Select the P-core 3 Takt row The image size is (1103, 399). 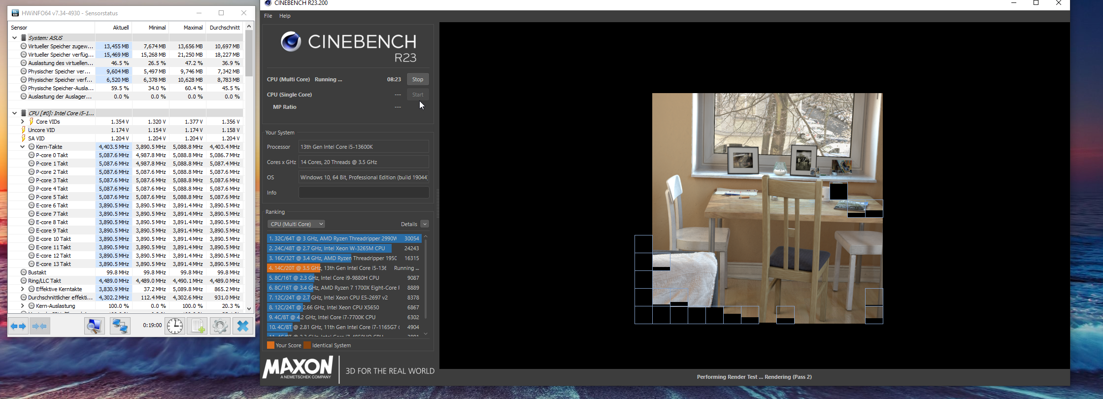(126, 180)
